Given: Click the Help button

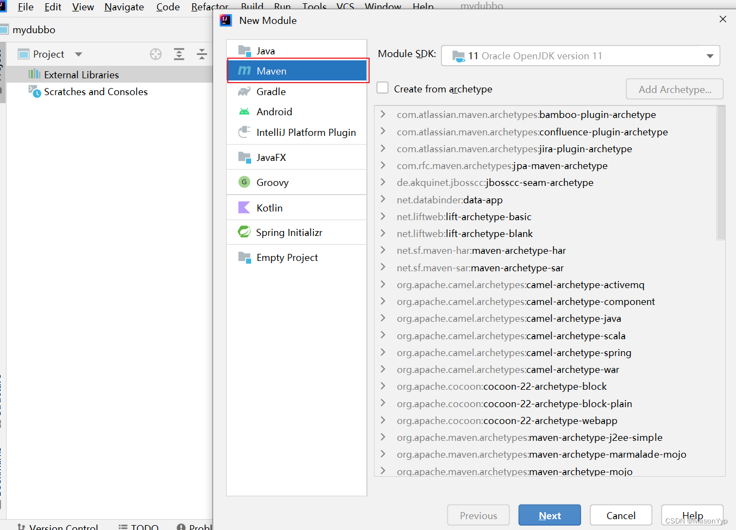Looking at the screenshot, I should pos(693,515).
